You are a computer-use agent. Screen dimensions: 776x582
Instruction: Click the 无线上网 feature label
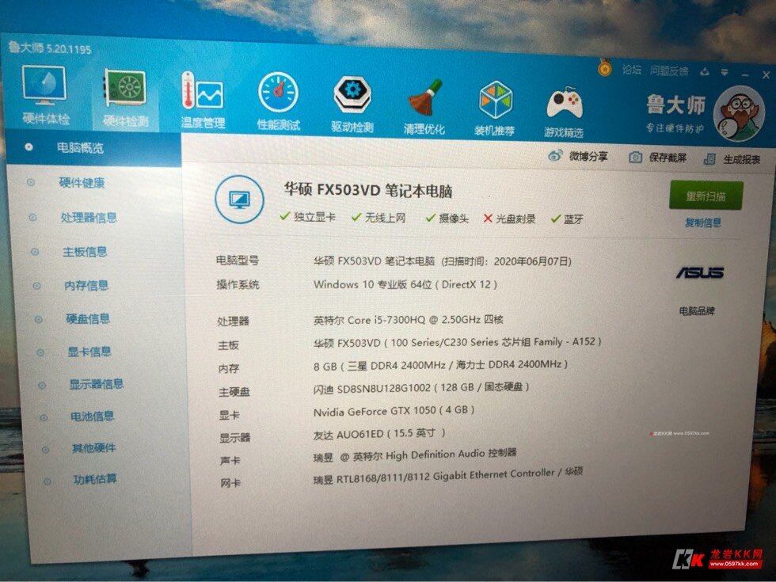[x=385, y=218]
